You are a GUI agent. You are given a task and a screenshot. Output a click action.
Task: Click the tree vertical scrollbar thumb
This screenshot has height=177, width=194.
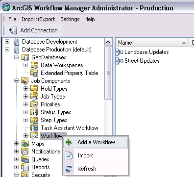click(108, 73)
